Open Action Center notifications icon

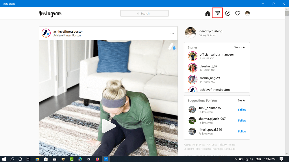[x=281, y=159]
